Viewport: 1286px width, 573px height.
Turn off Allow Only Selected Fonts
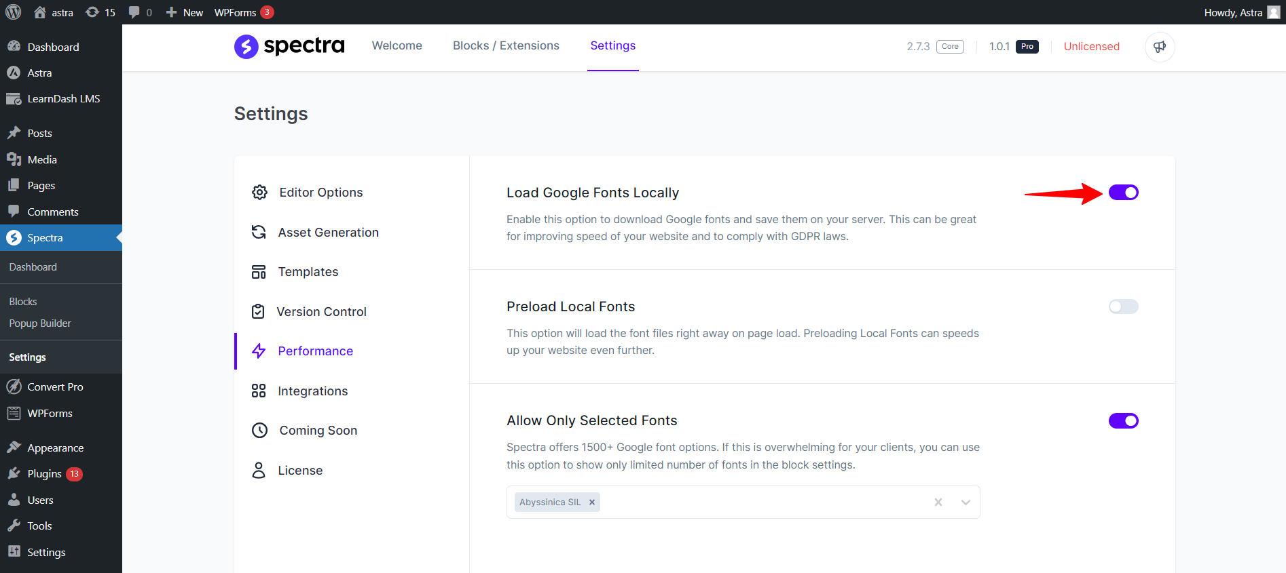pyautogui.click(x=1123, y=421)
